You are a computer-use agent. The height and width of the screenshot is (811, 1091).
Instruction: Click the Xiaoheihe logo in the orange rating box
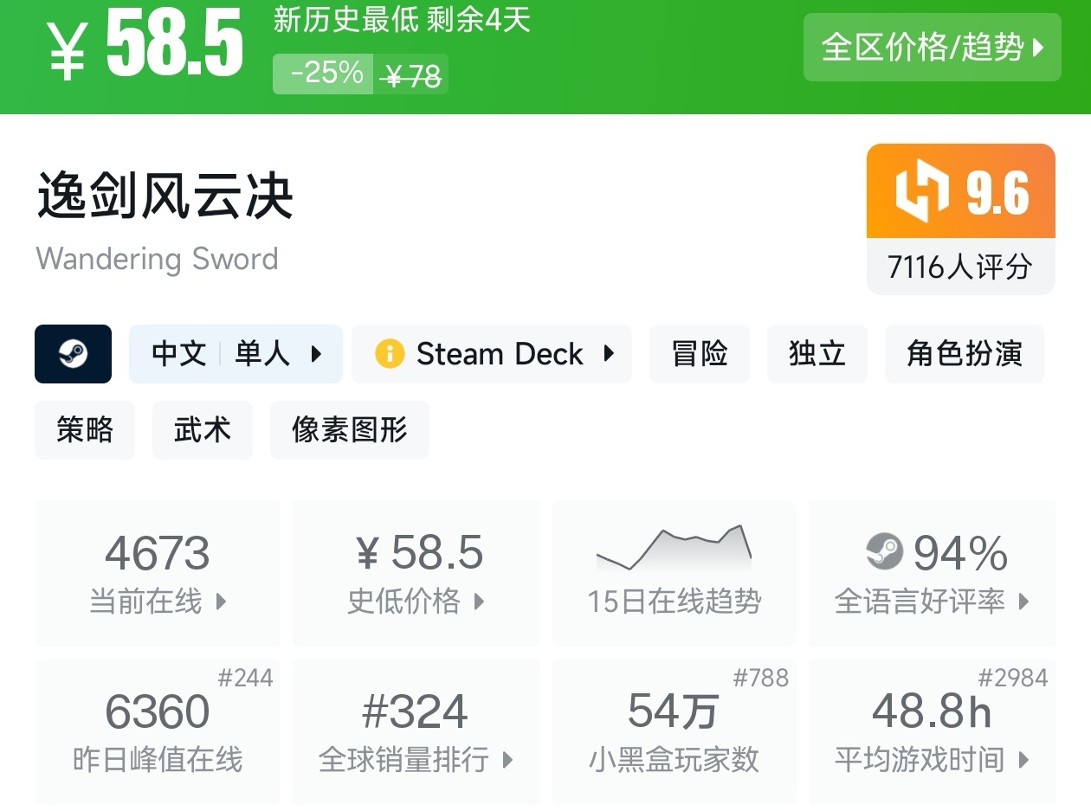click(921, 191)
